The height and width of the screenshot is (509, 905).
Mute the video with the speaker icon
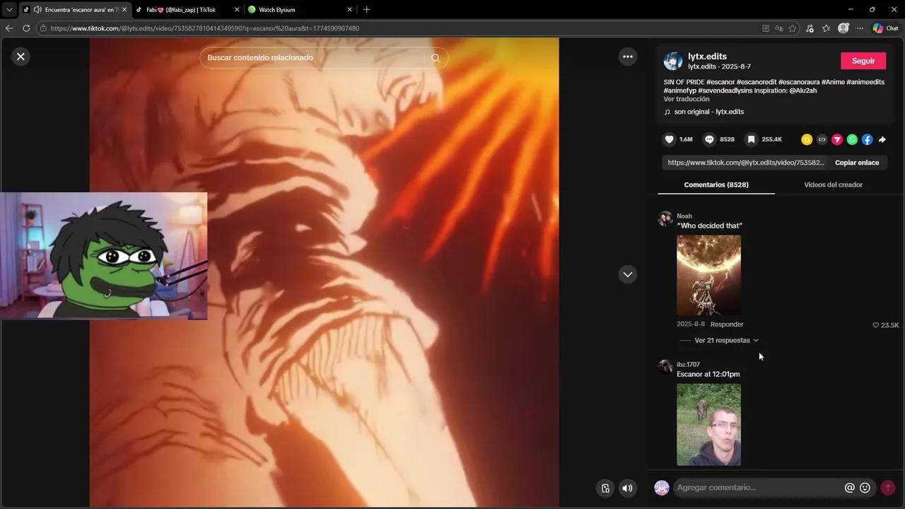coord(627,488)
